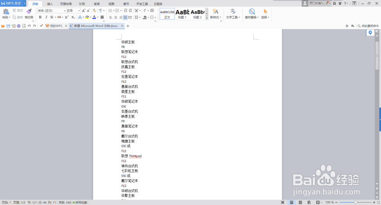Align text right
381x205 pixels.
(120, 17)
